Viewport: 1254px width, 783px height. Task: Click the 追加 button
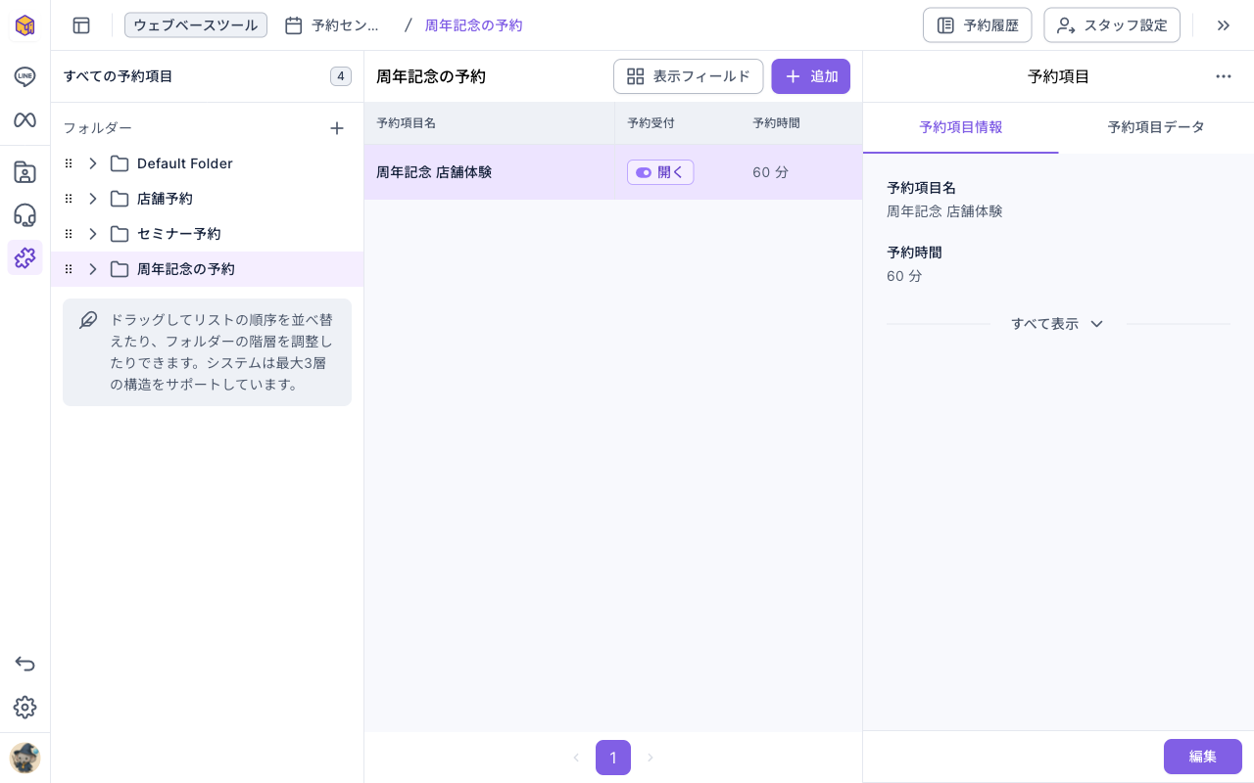click(x=810, y=76)
